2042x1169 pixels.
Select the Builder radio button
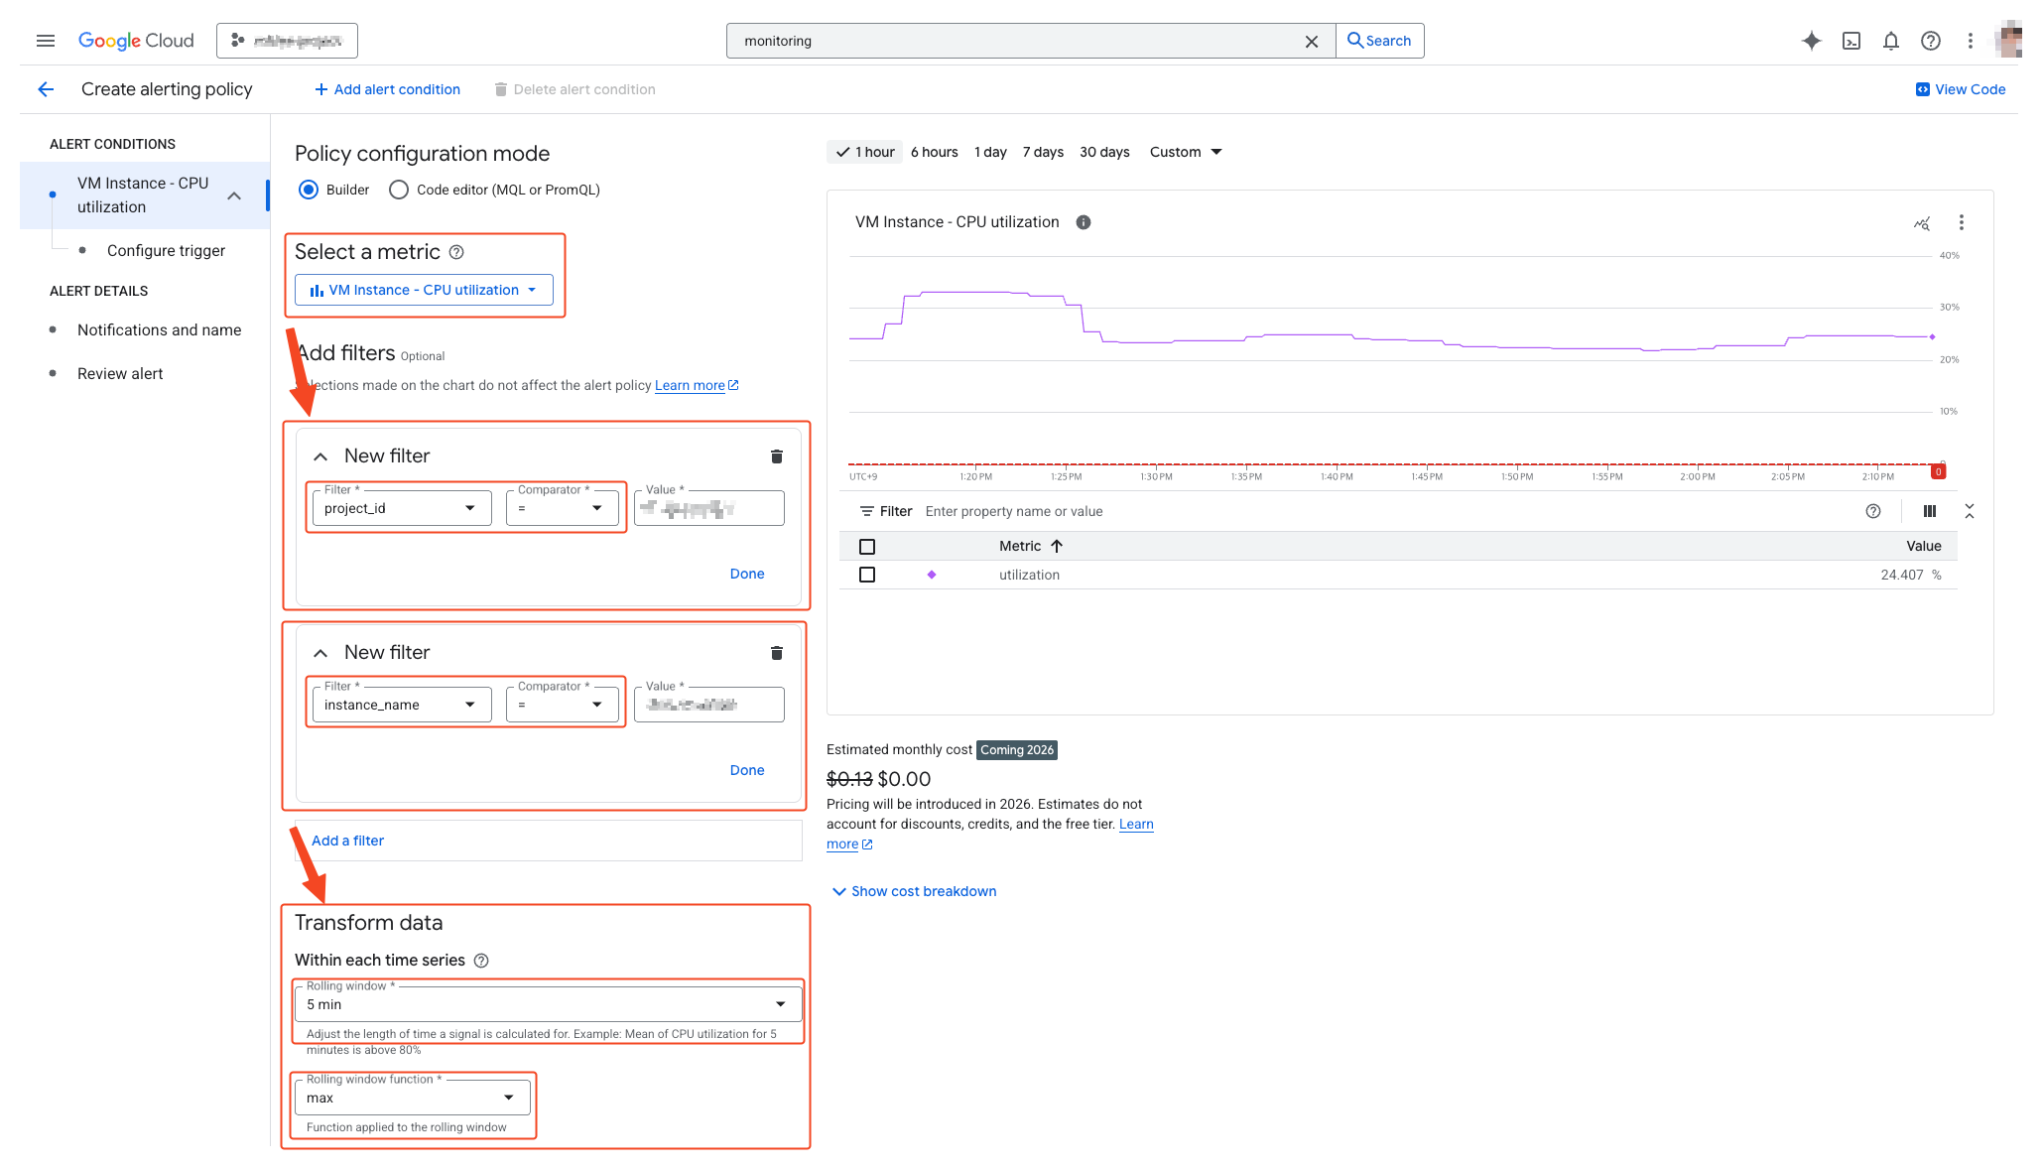click(x=309, y=190)
